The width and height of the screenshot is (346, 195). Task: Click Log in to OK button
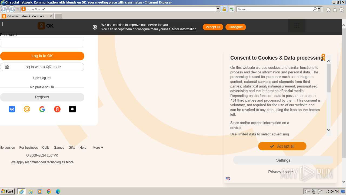42,56
